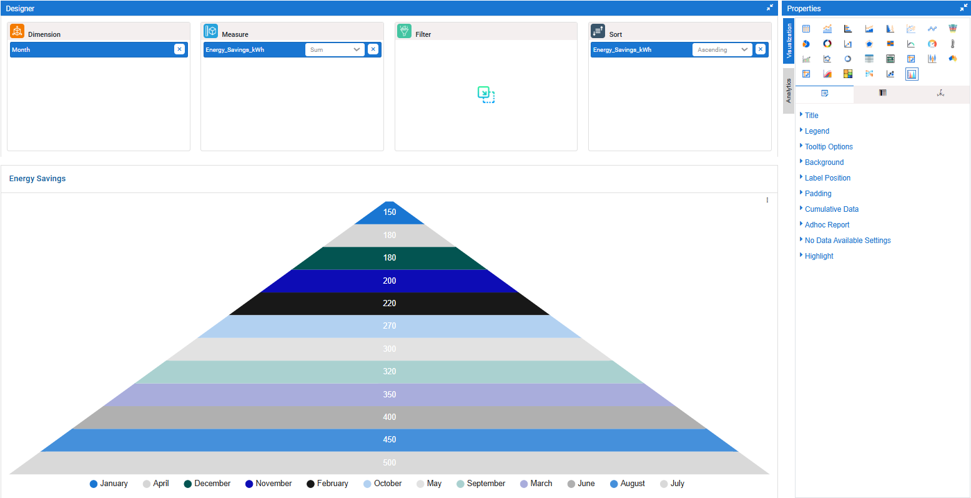Click the 450 pyramid segment
This screenshot has height=498, width=971.
point(389,440)
